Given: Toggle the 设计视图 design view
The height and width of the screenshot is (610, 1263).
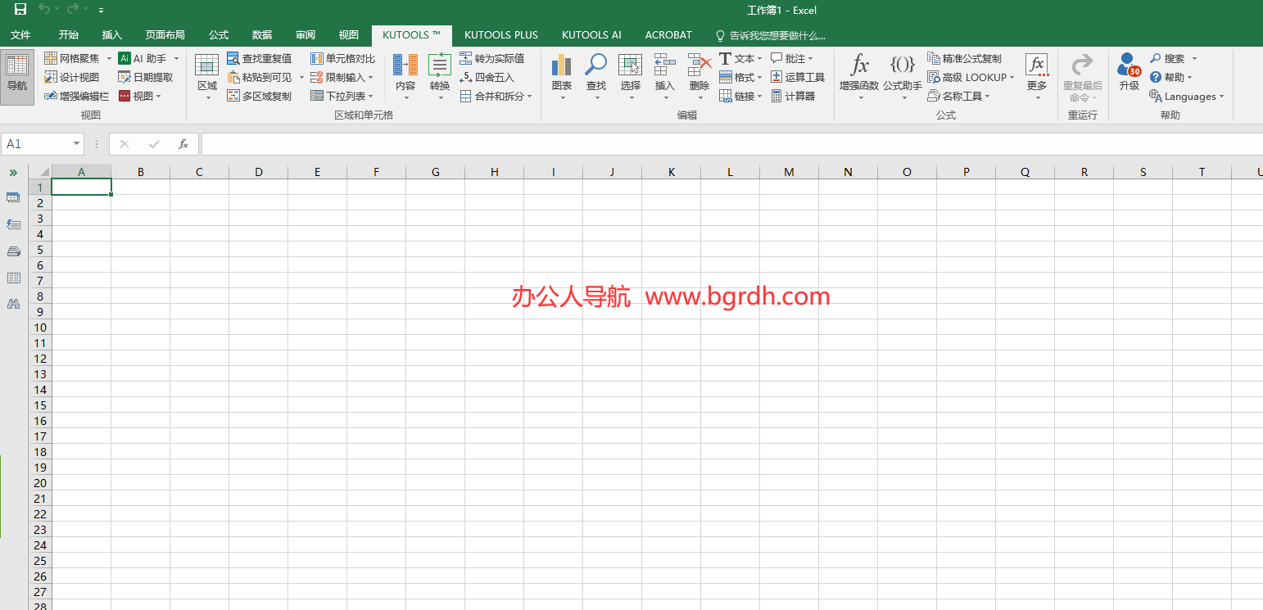Looking at the screenshot, I should [72, 76].
